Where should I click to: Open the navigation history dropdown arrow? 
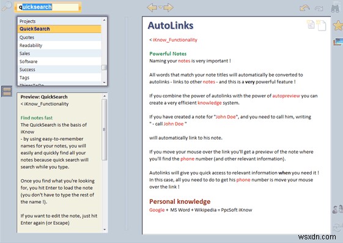(x=160, y=7)
